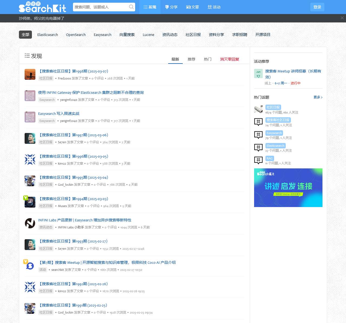346x323 pixels.
Task: Click the SearchKit logo
Action: click(x=42, y=7)
